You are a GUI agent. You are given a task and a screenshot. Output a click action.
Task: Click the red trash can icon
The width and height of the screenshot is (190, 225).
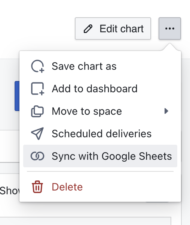point(37,187)
